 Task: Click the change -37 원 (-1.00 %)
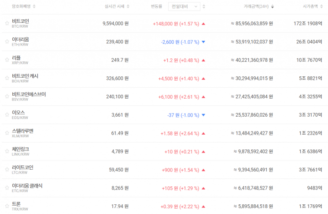183,115
